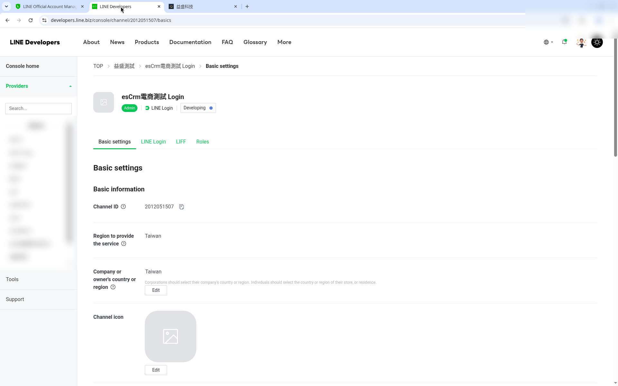This screenshot has width=618, height=386.
Task: Go forward in browser history
Action: (19, 20)
